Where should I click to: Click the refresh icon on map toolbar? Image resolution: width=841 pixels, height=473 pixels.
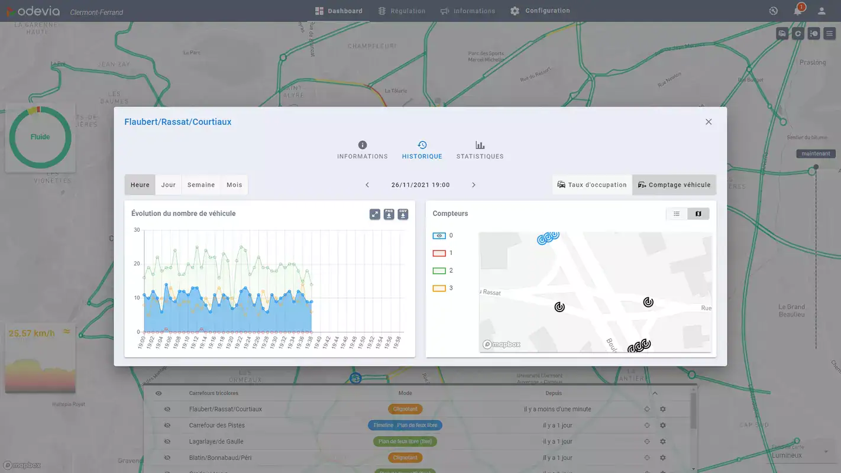(x=798, y=34)
